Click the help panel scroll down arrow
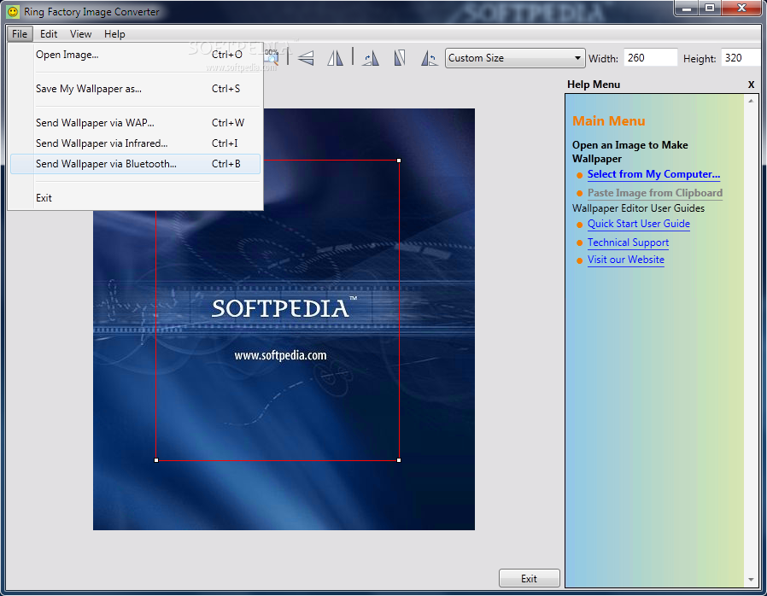 [x=751, y=580]
